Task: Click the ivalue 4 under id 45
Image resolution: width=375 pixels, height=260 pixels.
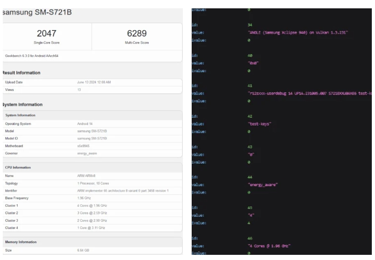Action: [x=249, y=223]
